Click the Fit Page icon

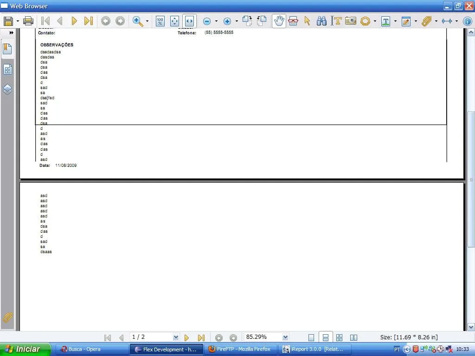pos(174,21)
